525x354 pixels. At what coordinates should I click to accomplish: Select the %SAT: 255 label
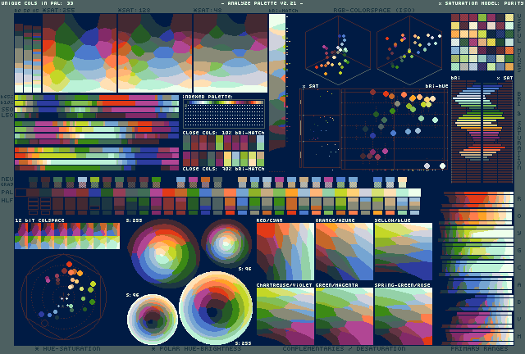[59, 11]
